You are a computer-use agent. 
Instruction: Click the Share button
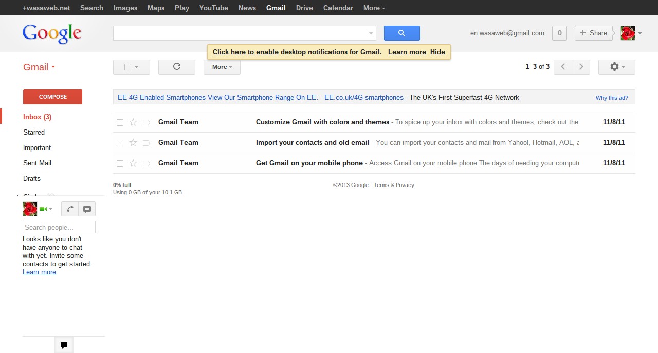(594, 33)
